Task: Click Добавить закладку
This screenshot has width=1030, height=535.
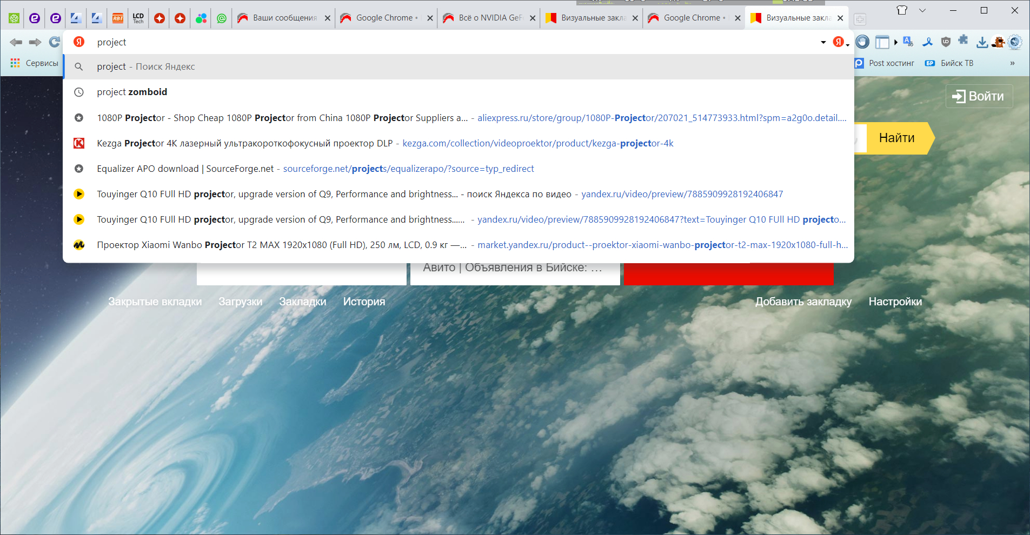Action: click(x=803, y=302)
